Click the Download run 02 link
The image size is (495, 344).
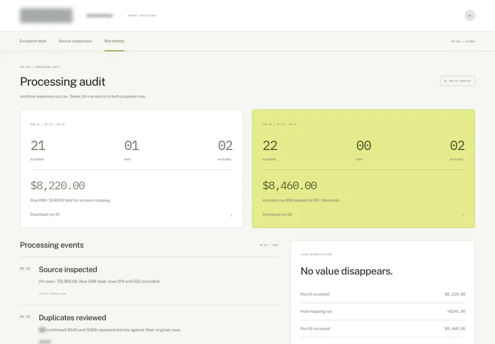(x=277, y=215)
